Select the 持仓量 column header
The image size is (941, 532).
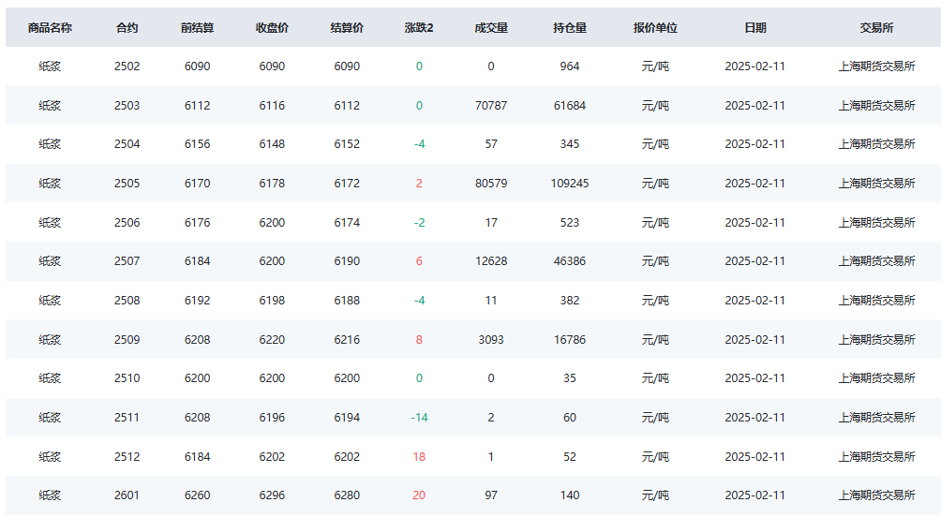pyautogui.click(x=570, y=27)
